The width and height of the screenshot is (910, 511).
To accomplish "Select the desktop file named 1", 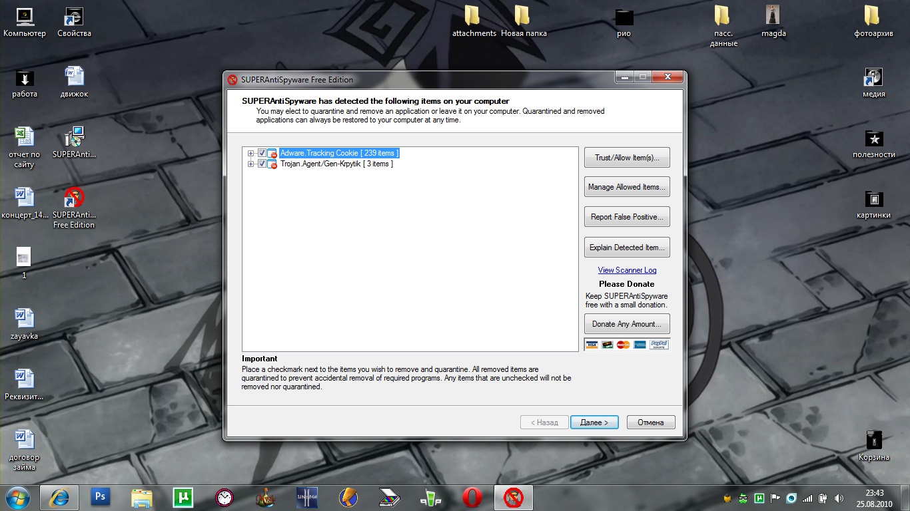I will point(25,263).
